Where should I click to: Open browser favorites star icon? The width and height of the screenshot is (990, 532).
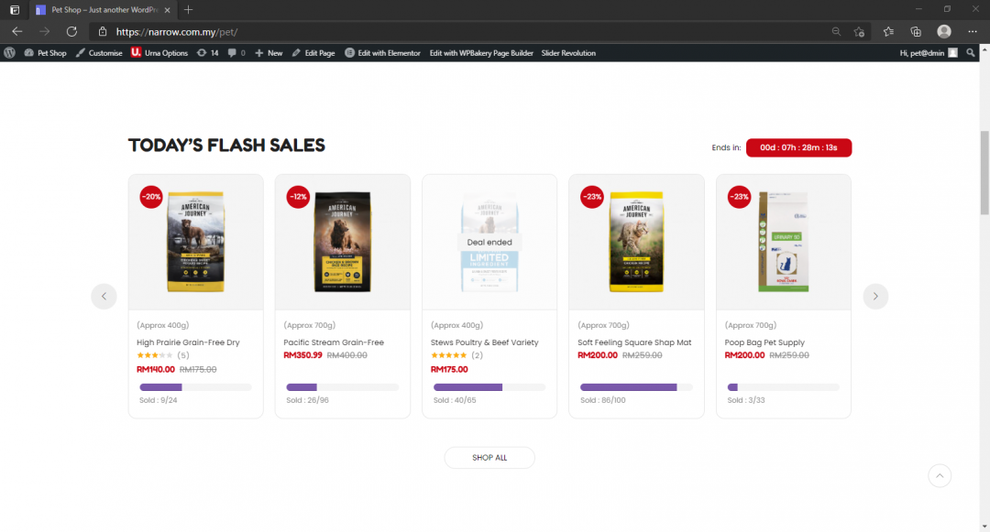point(888,31)
